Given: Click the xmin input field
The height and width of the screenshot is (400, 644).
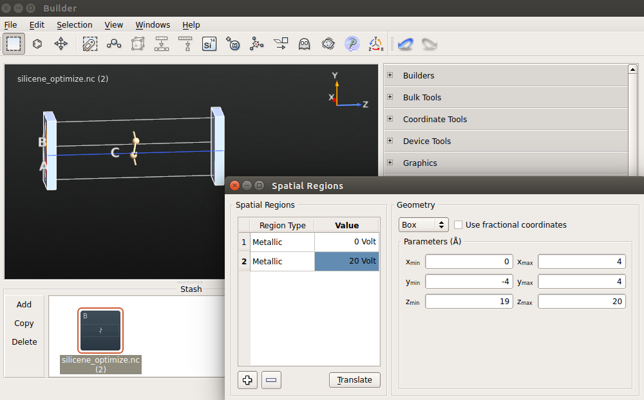Looking at the screenshot, I should [469, 262].
